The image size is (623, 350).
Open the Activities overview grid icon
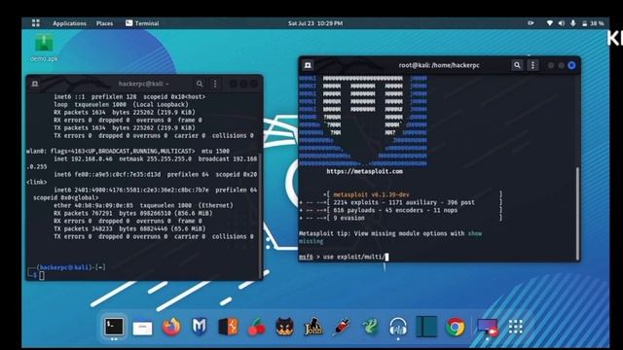[x=36, y=23]
